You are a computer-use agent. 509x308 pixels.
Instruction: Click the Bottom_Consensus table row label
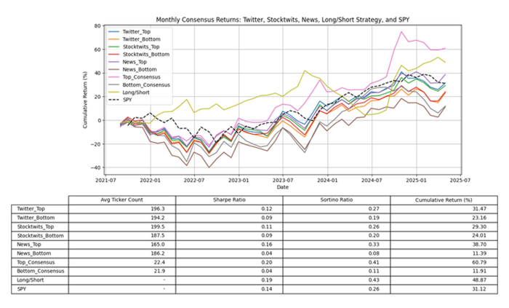coord(41,271)
